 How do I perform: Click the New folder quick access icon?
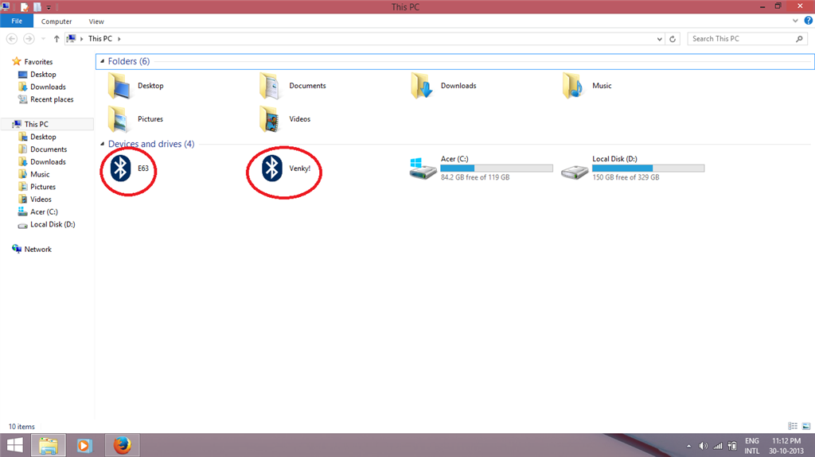[x=37, y=6]
